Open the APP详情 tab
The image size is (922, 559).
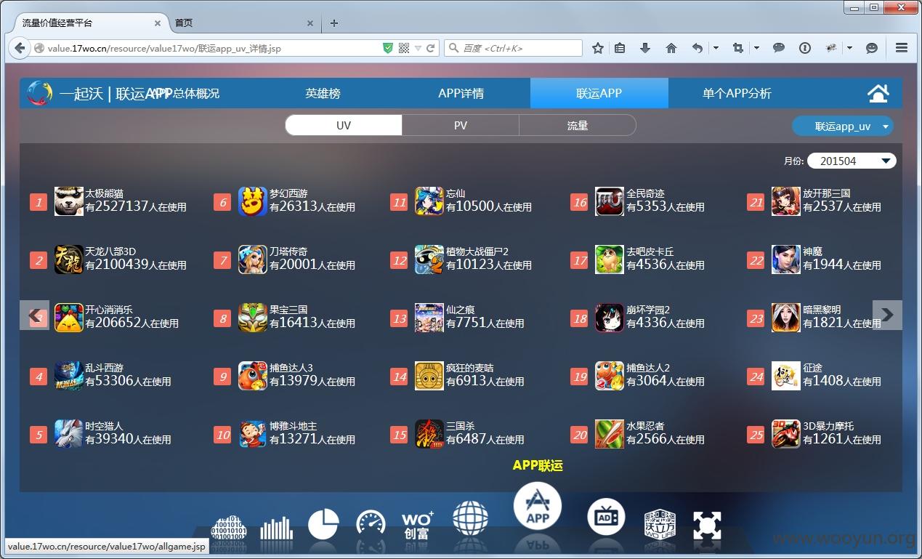pyautogui.click(x=461, y=93)
